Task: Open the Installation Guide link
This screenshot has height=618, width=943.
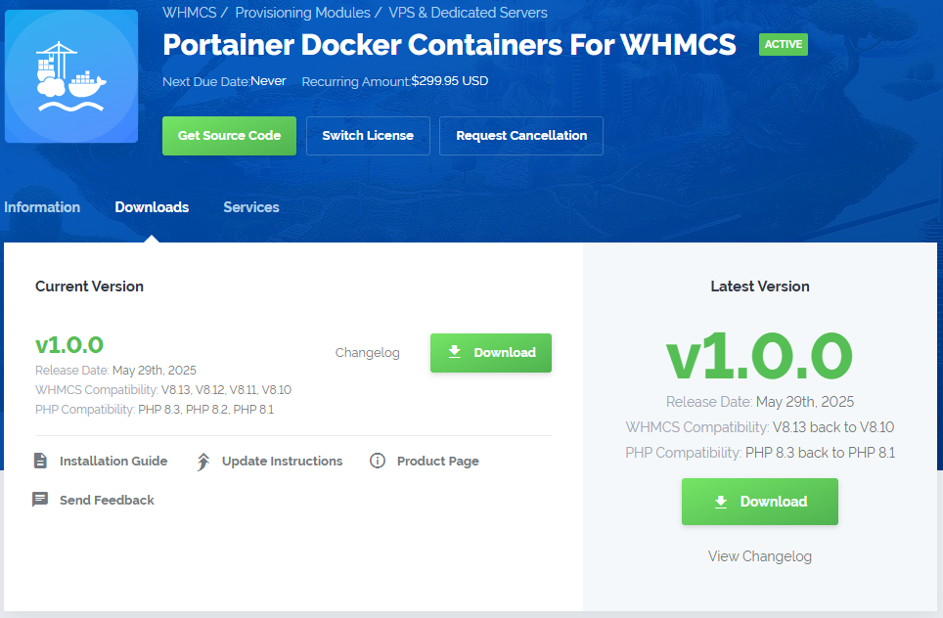Action: click(113, 462)
